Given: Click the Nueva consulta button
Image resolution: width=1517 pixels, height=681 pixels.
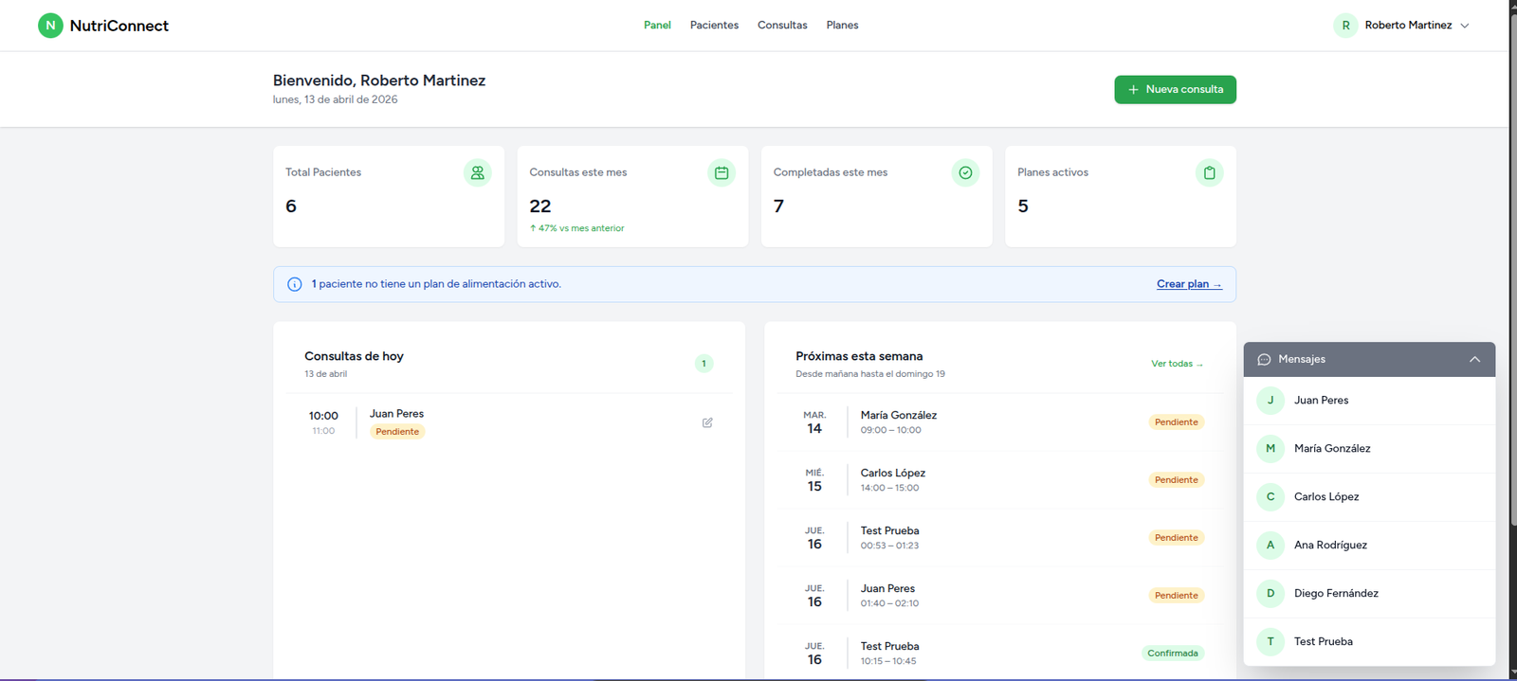Looking at the screenshot, I should (1175, 89).
